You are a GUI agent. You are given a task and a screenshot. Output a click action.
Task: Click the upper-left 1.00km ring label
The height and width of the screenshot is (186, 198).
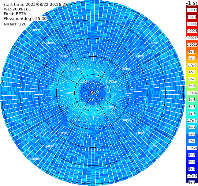[86, 82]
